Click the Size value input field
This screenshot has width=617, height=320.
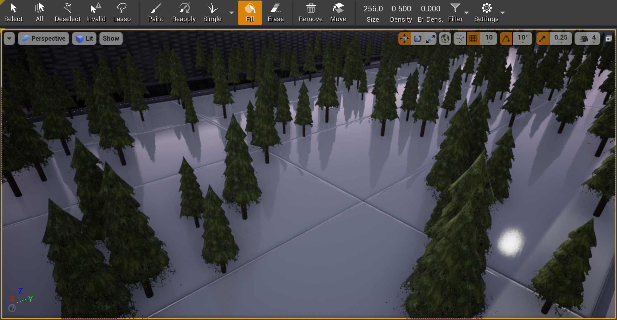[373, 8]
